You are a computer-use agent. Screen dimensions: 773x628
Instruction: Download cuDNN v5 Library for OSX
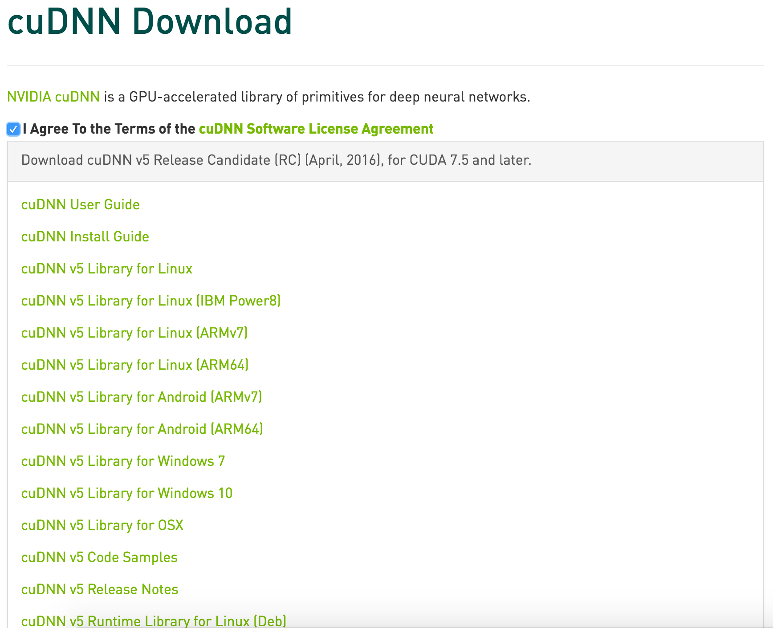(102, 525)
